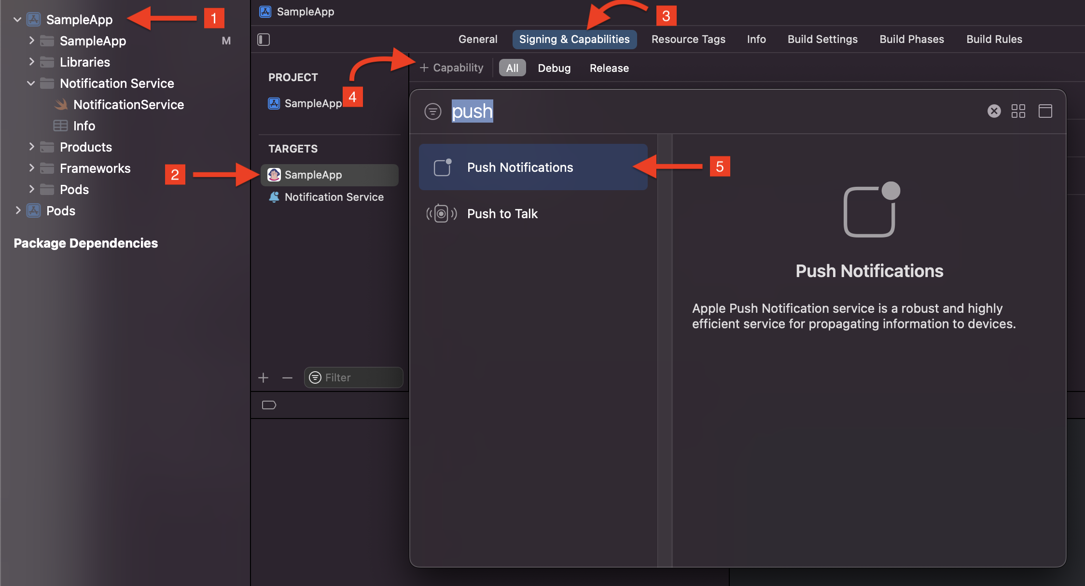Click the Push Notifications capability icon
Viewport: 1085px width, 586px height.
click(x=442, y=167)
